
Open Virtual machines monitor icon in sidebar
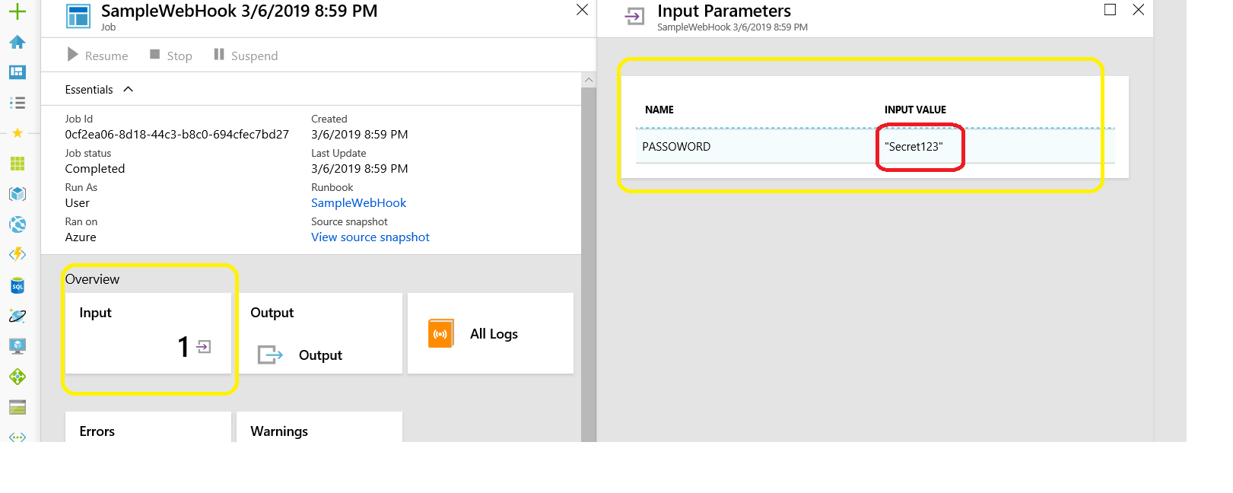pyautogui.click(x=17, y=346)
